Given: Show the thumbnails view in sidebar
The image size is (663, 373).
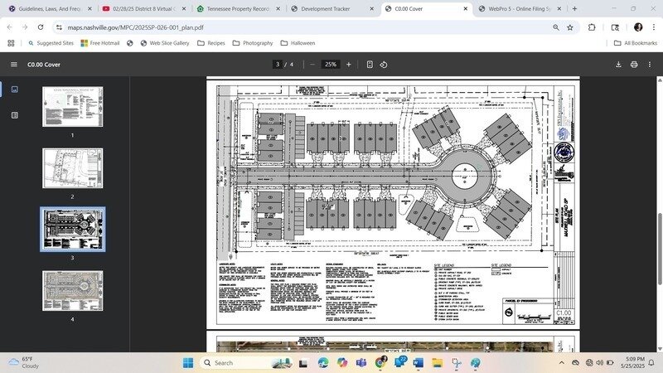Looking at the screenshot, I should coord(14,89).
